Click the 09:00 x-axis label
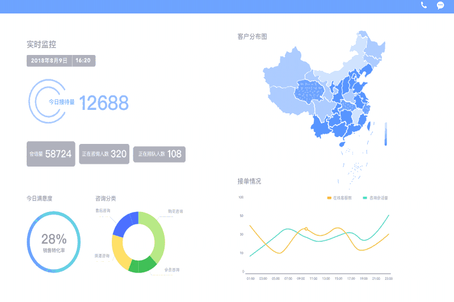 pos(301,279)
